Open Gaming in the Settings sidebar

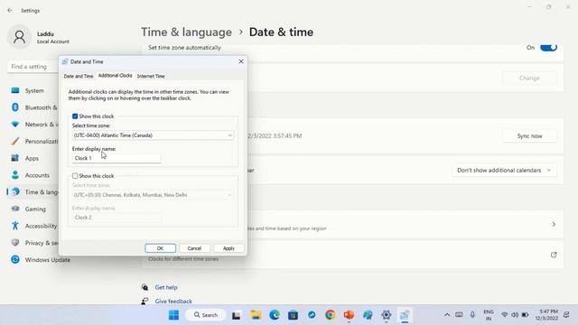pyautogui.click(x=35, y=209)
